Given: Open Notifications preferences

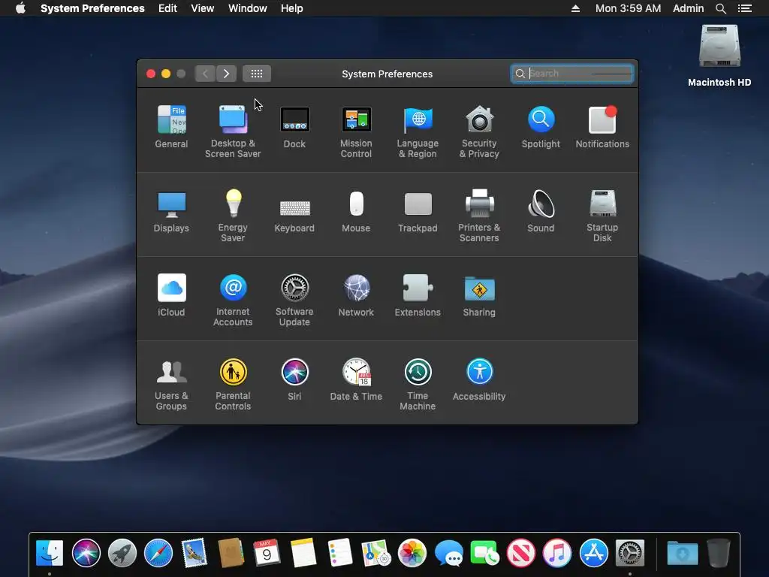Looking at the screenshot, I should 602,127.
